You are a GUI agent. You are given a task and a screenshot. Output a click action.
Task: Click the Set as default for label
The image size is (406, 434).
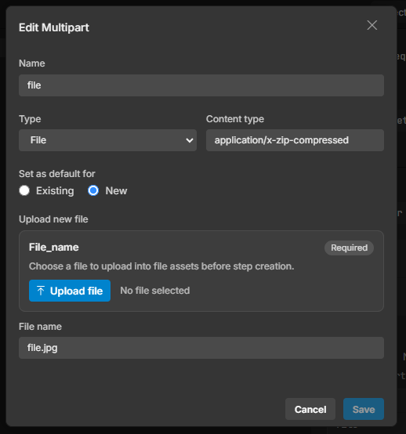point(57,174)
